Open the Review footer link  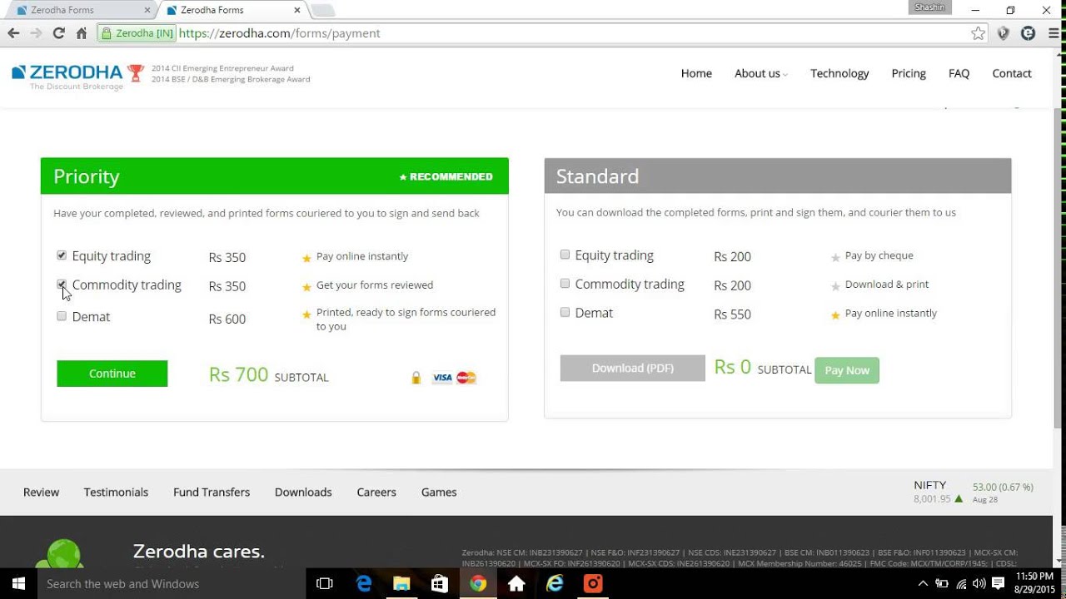click(x=41, y=492)
